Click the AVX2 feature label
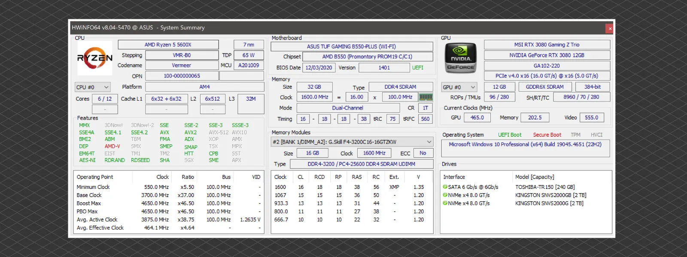Screen dimensions: 687x257 [191, 132]
